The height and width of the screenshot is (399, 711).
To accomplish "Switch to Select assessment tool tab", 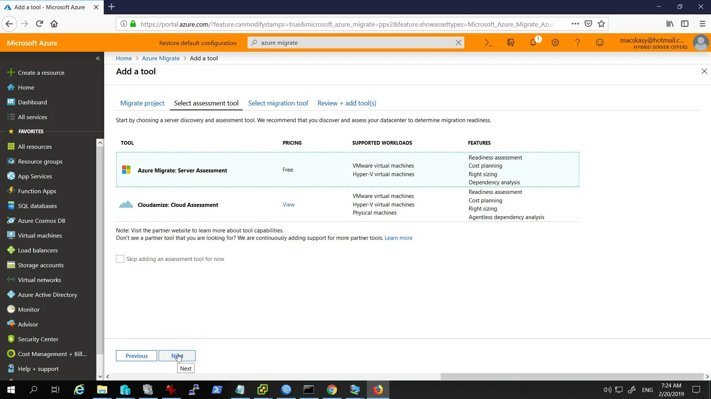I will pyautogui.click(x=206, y=103).
